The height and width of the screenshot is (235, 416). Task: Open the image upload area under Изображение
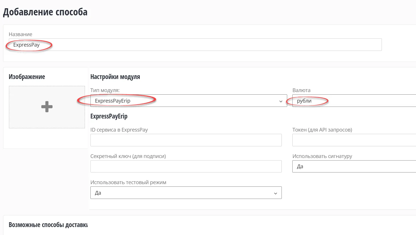pyautogui.click(x=46, y=107)
